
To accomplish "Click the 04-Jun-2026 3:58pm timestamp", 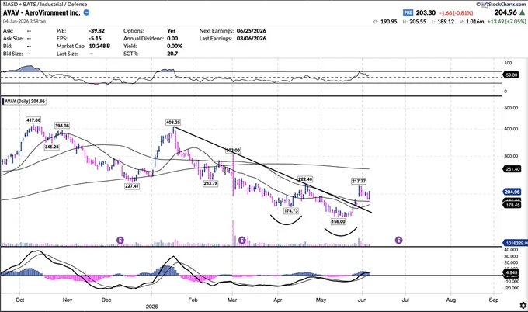I will 24,21.
